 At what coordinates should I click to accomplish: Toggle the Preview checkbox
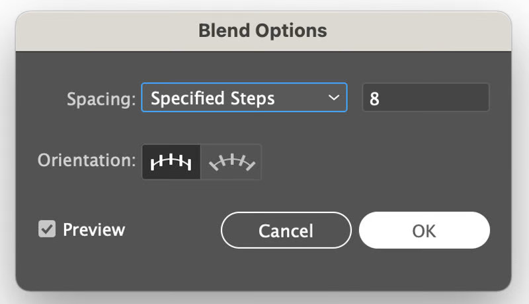click(x=47, y=229)
